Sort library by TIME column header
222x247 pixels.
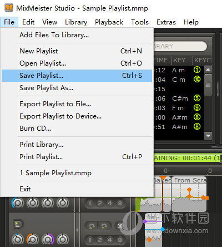pos(163,60)
